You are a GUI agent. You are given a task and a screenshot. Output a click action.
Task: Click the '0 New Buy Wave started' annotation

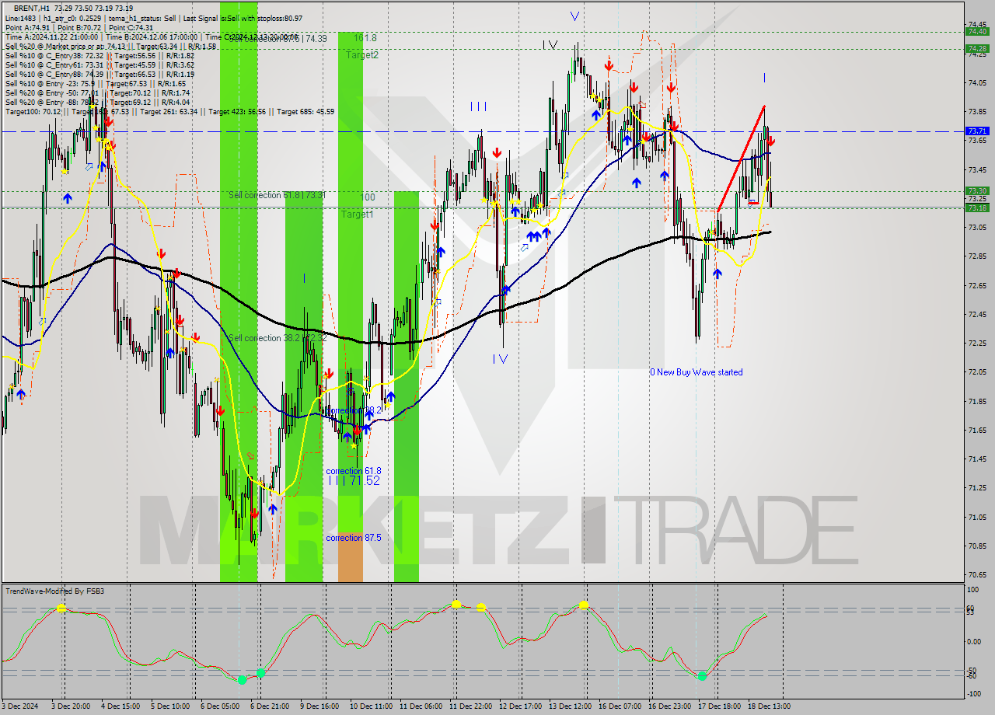tap(696, 372)
